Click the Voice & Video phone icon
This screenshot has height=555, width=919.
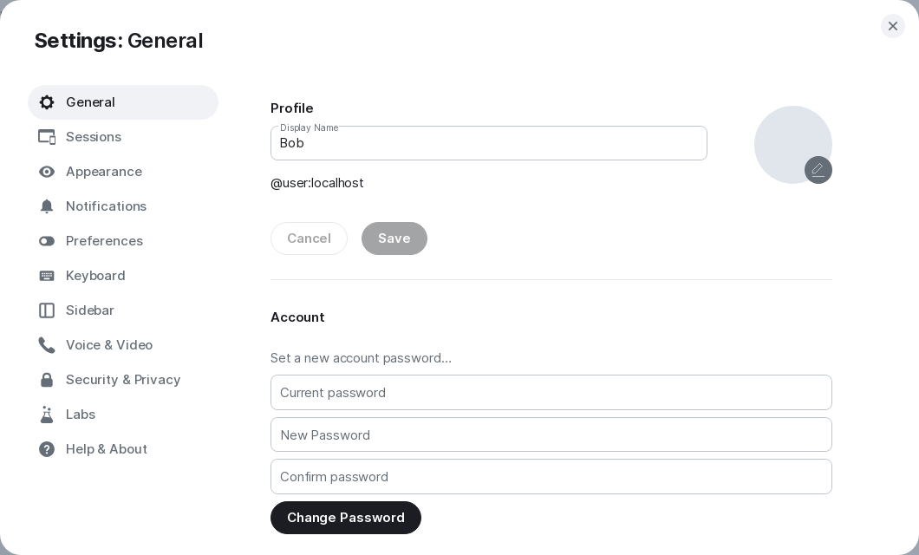click(47, 345)
